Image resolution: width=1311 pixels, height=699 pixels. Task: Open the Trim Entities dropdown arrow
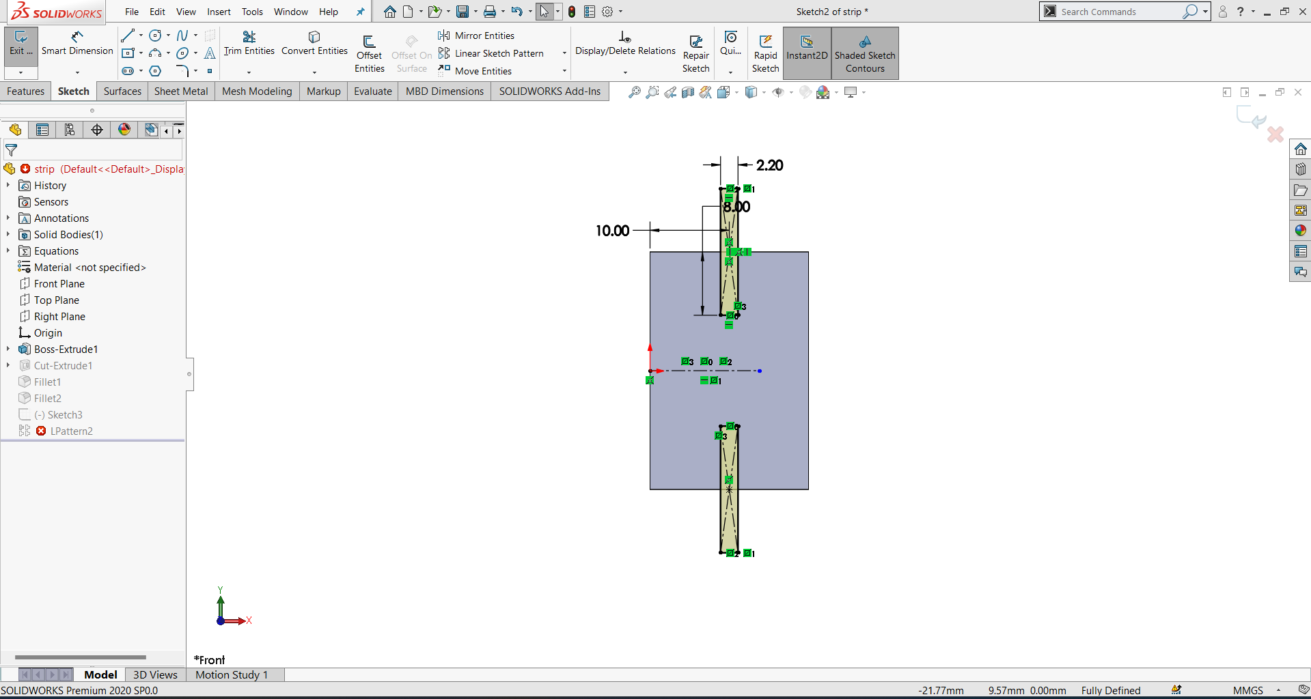(x=249, y=72)
